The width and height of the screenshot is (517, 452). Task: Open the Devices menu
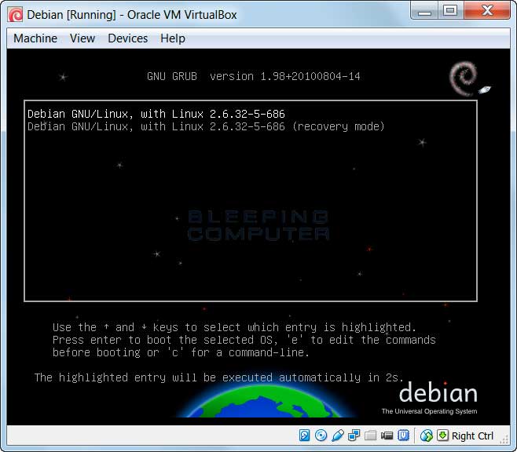tap(127, 38)
